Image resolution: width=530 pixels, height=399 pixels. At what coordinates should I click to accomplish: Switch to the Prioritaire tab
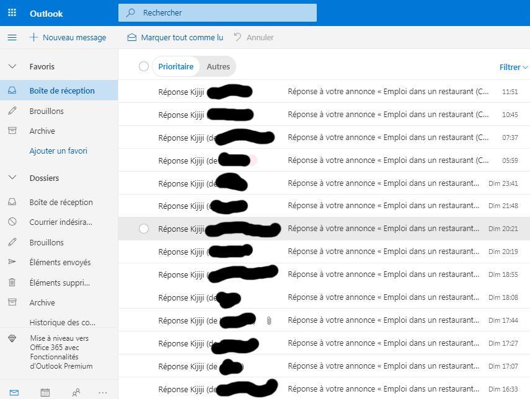point(176,66)
